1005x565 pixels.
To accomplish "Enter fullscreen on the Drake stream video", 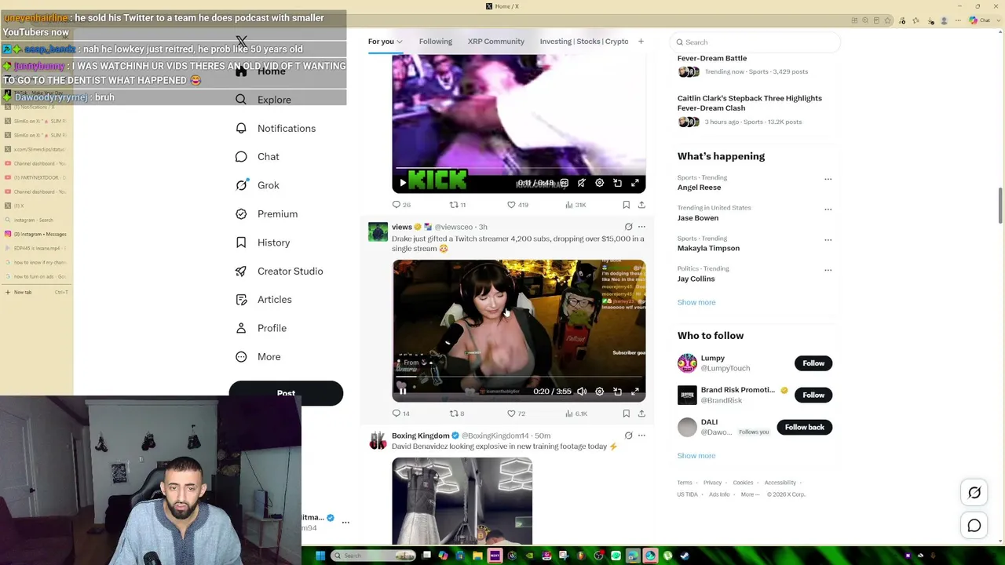I will [635, 392].
